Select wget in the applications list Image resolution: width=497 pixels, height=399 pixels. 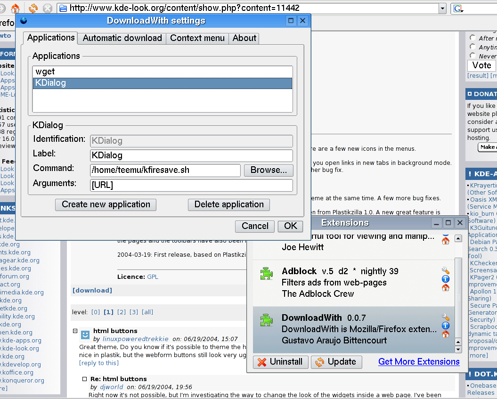[x=162, y=72]
